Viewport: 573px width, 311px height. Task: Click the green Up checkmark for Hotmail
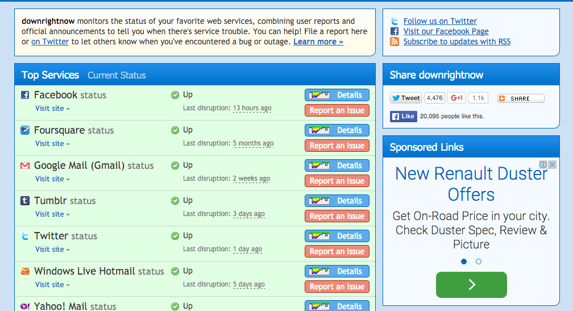pos(175,271)
